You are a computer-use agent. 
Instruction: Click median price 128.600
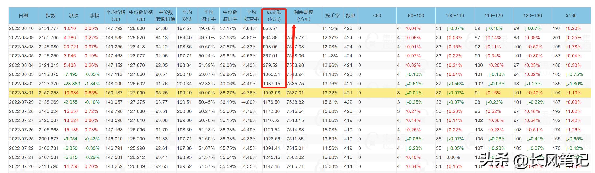[136, 28]
